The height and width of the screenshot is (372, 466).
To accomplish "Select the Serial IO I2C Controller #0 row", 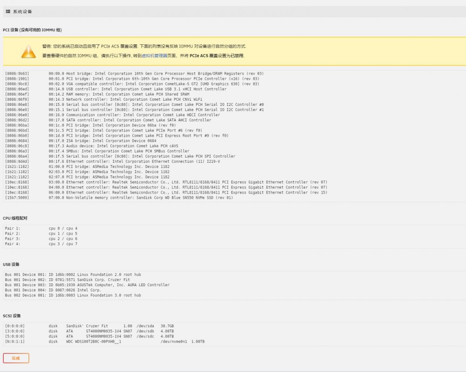I will tap(134, 105).
